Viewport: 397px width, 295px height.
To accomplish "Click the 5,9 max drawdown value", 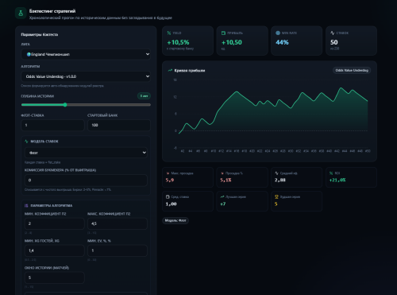I will [170, 180].
